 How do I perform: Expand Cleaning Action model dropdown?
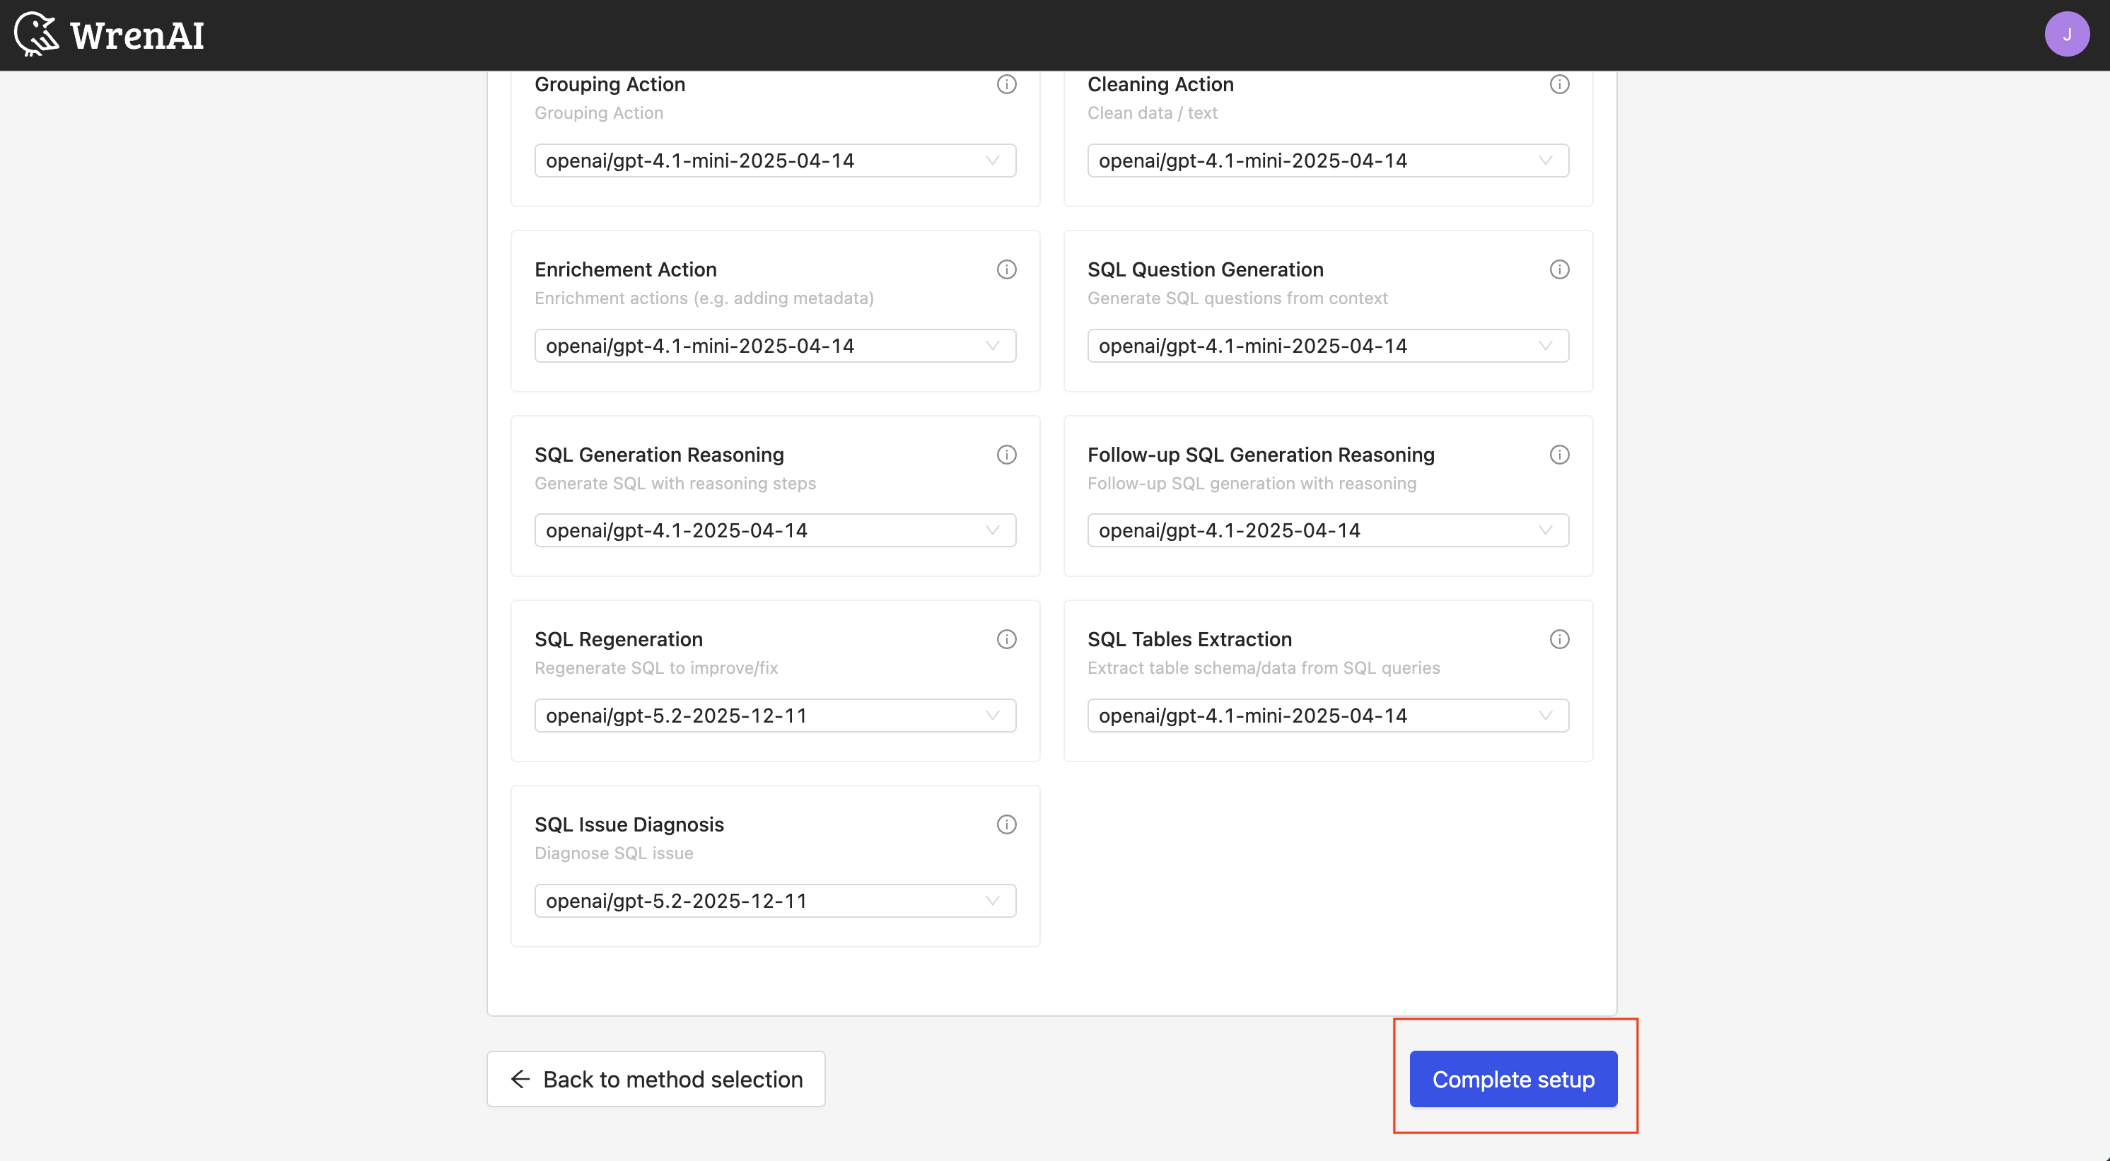1327,161
